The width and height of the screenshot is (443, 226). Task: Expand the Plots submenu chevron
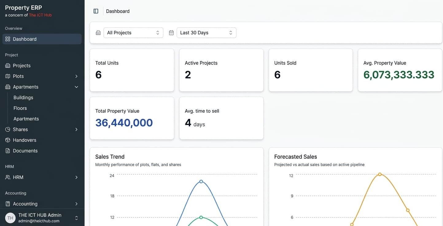(76, 76)
